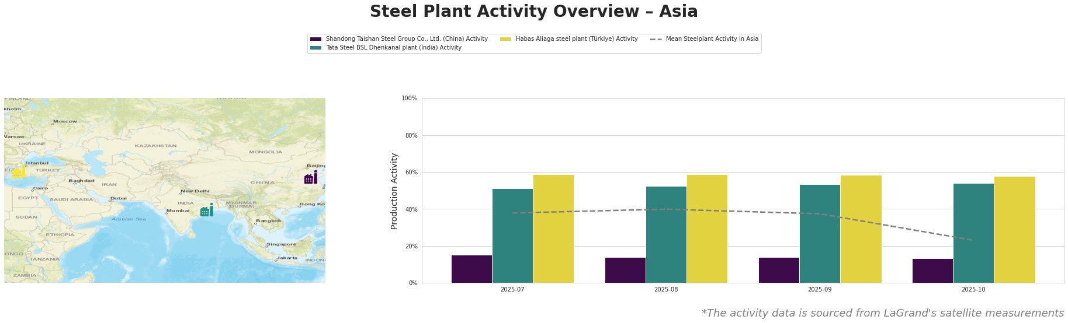Click the teal Tata Steel legend swatch

(x=316, y=48)
